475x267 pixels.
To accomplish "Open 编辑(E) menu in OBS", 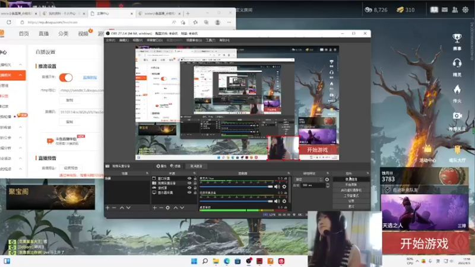I will point(123,40).
